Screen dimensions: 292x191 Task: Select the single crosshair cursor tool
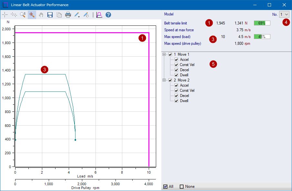(5, 14)
